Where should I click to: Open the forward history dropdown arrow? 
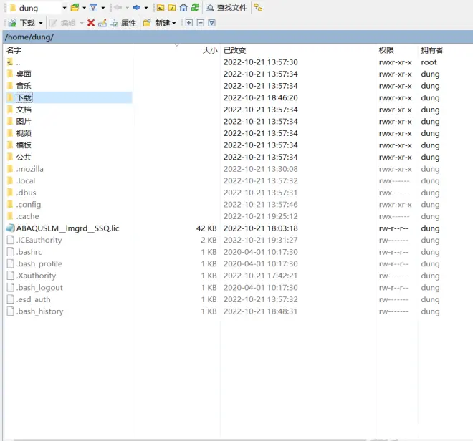coord(146,8)
